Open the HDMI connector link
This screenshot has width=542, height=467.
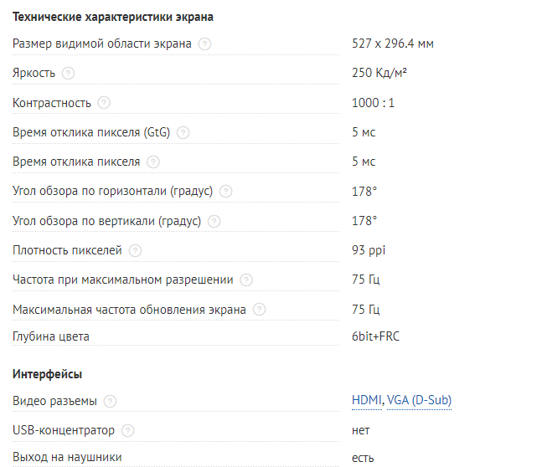click(x=367, y=402)
